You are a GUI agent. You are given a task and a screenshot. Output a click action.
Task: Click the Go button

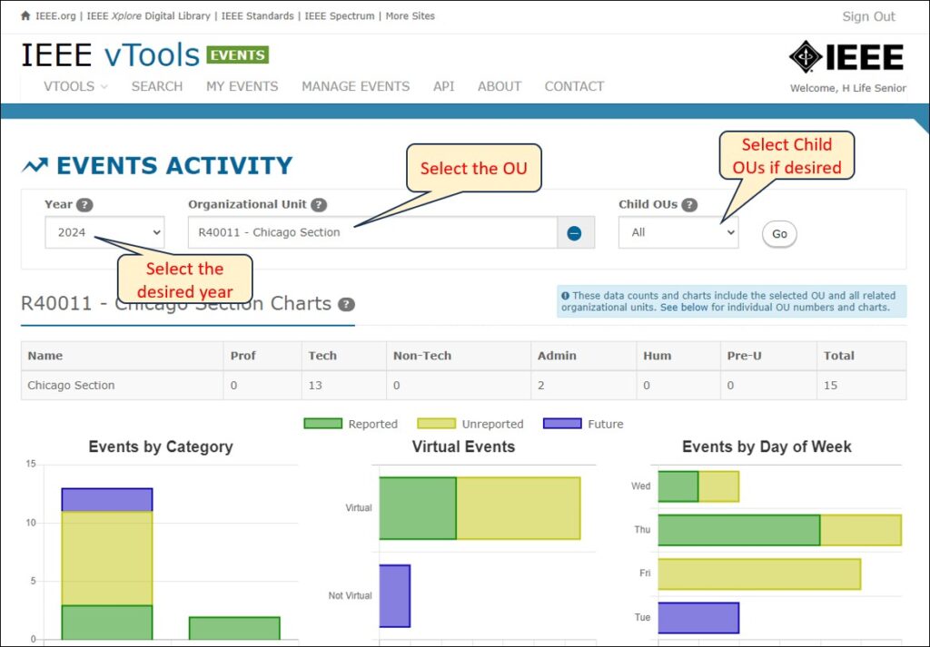(779, 234)
